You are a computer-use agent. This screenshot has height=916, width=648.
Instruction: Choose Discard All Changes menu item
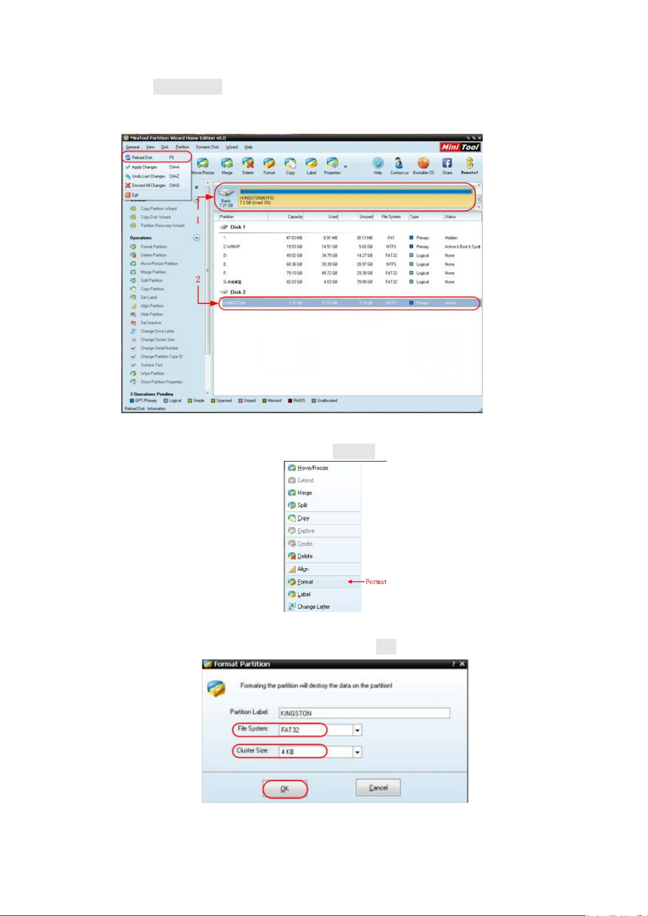(157, 185)
